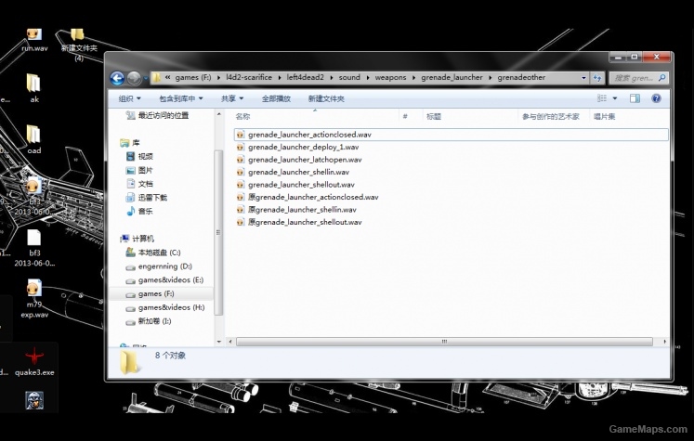The image size is (694, 441).
Task: Sort by the 标题 column header
Action: tap(434, 116)
